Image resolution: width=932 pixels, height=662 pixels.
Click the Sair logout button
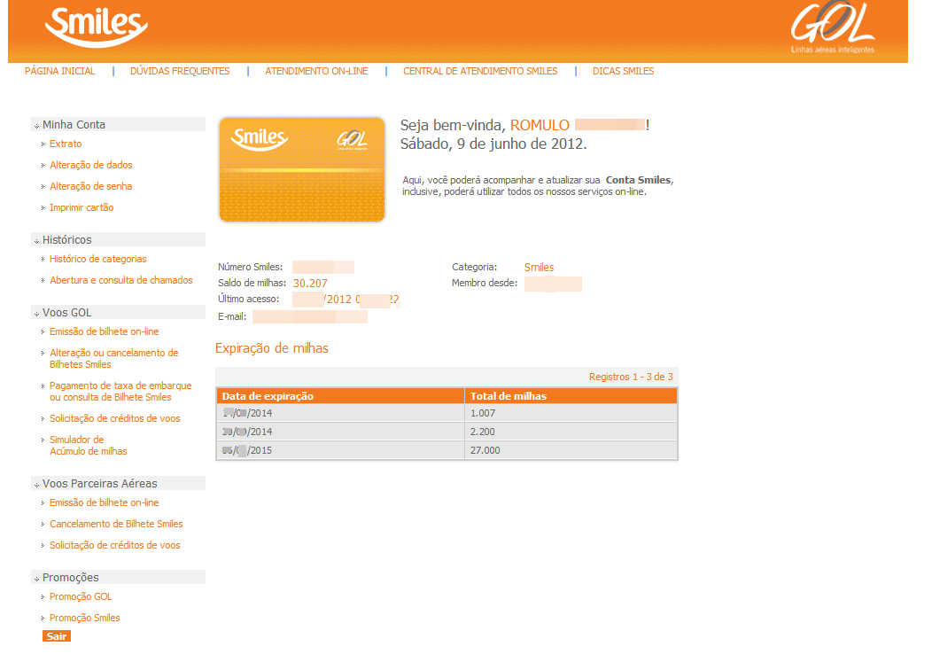point(57,636)
